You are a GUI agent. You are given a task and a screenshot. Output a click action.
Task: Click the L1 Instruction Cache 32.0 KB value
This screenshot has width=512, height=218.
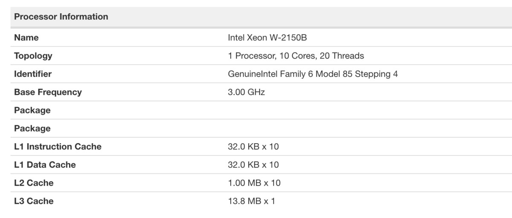pos(253,147)
